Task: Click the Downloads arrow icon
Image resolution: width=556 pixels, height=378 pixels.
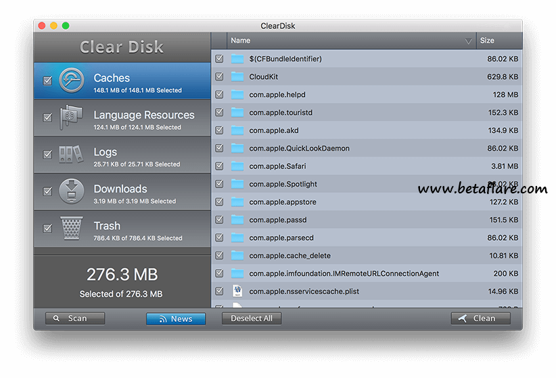Action: [72, 191]
